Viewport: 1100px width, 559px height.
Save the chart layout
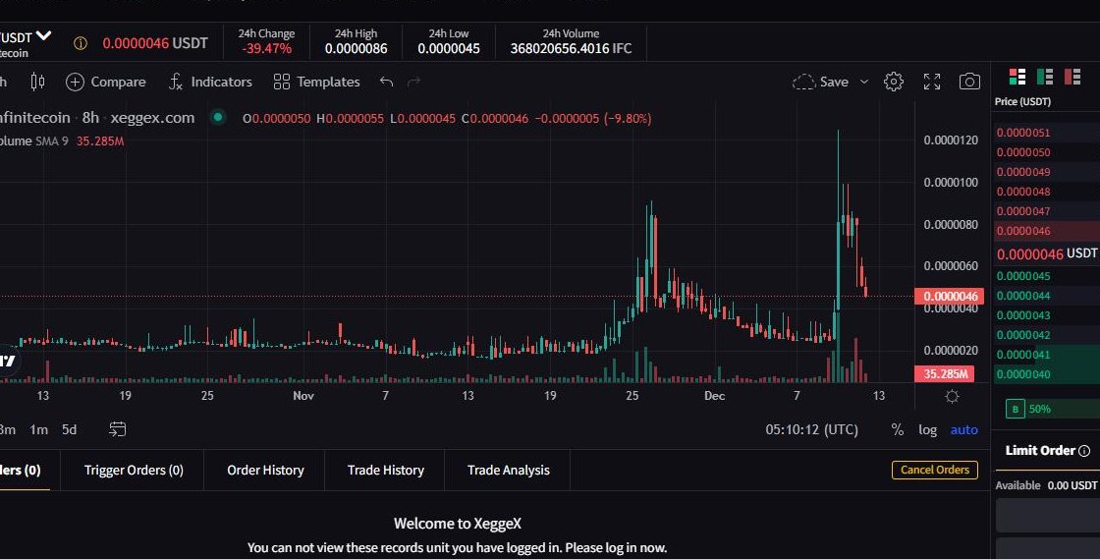coord(821,83)
